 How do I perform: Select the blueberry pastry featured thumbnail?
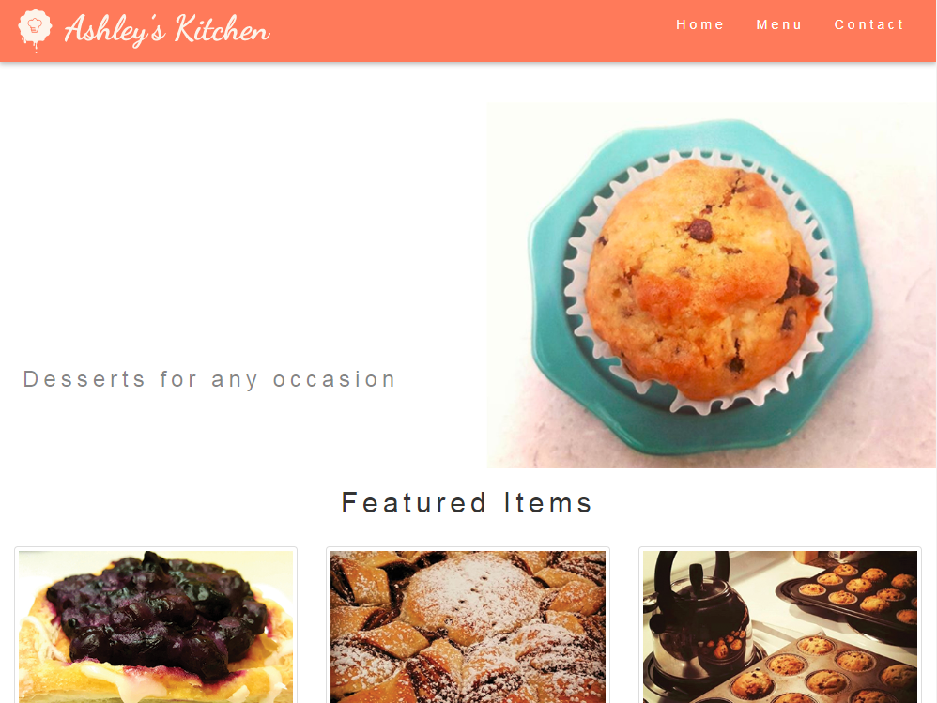coord(156,627)
